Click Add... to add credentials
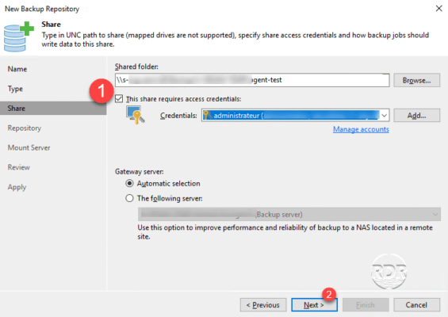Screen dimensions: 448x317 [x=416, y=116]
